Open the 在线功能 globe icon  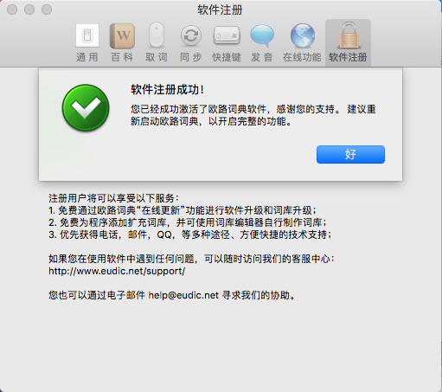(302, 35)
